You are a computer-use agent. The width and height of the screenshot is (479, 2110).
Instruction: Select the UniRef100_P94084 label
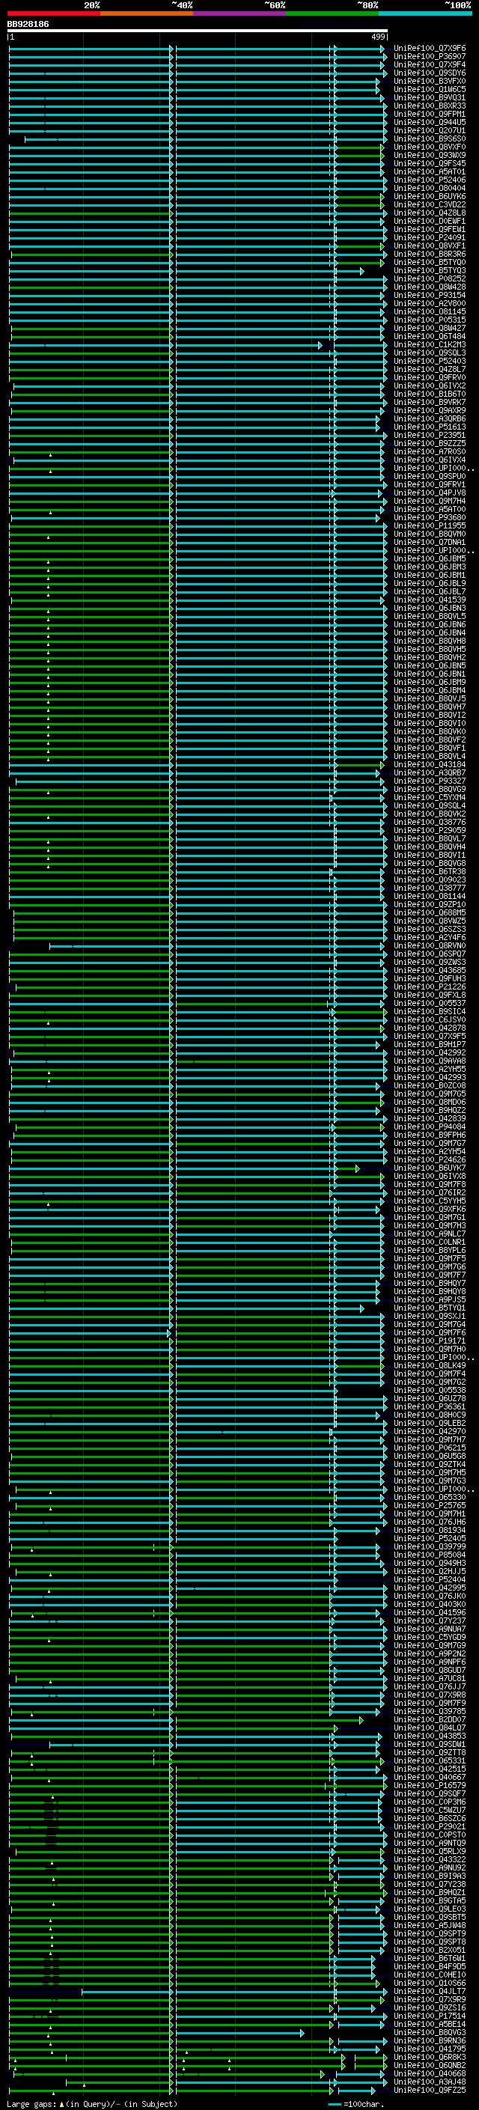[x=430, y=1127]
